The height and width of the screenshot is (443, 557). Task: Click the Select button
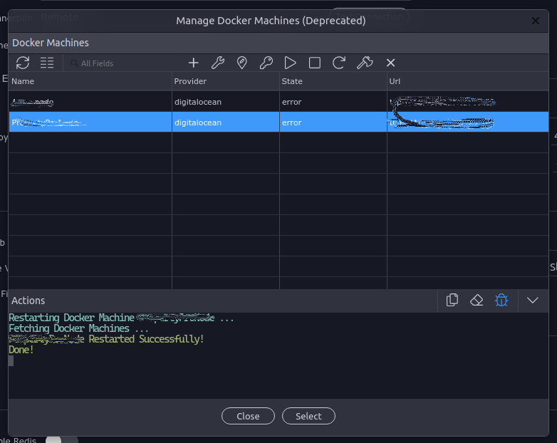pos(308,416)
